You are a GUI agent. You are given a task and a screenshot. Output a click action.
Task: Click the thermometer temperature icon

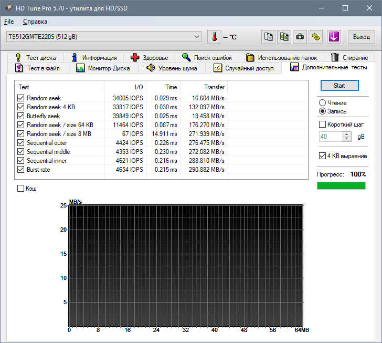pyautogui.click(x=214, y=37)
